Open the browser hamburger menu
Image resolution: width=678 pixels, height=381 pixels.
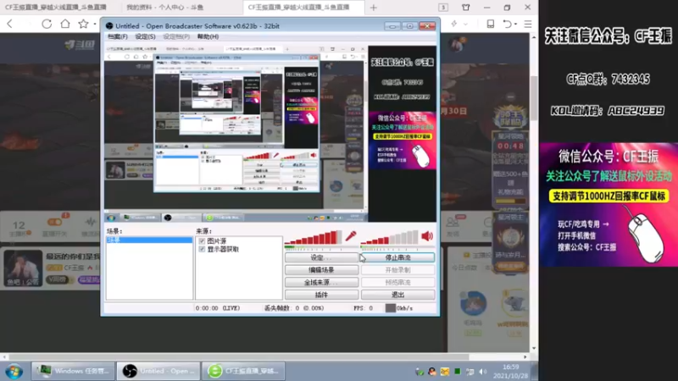(528, 24)
